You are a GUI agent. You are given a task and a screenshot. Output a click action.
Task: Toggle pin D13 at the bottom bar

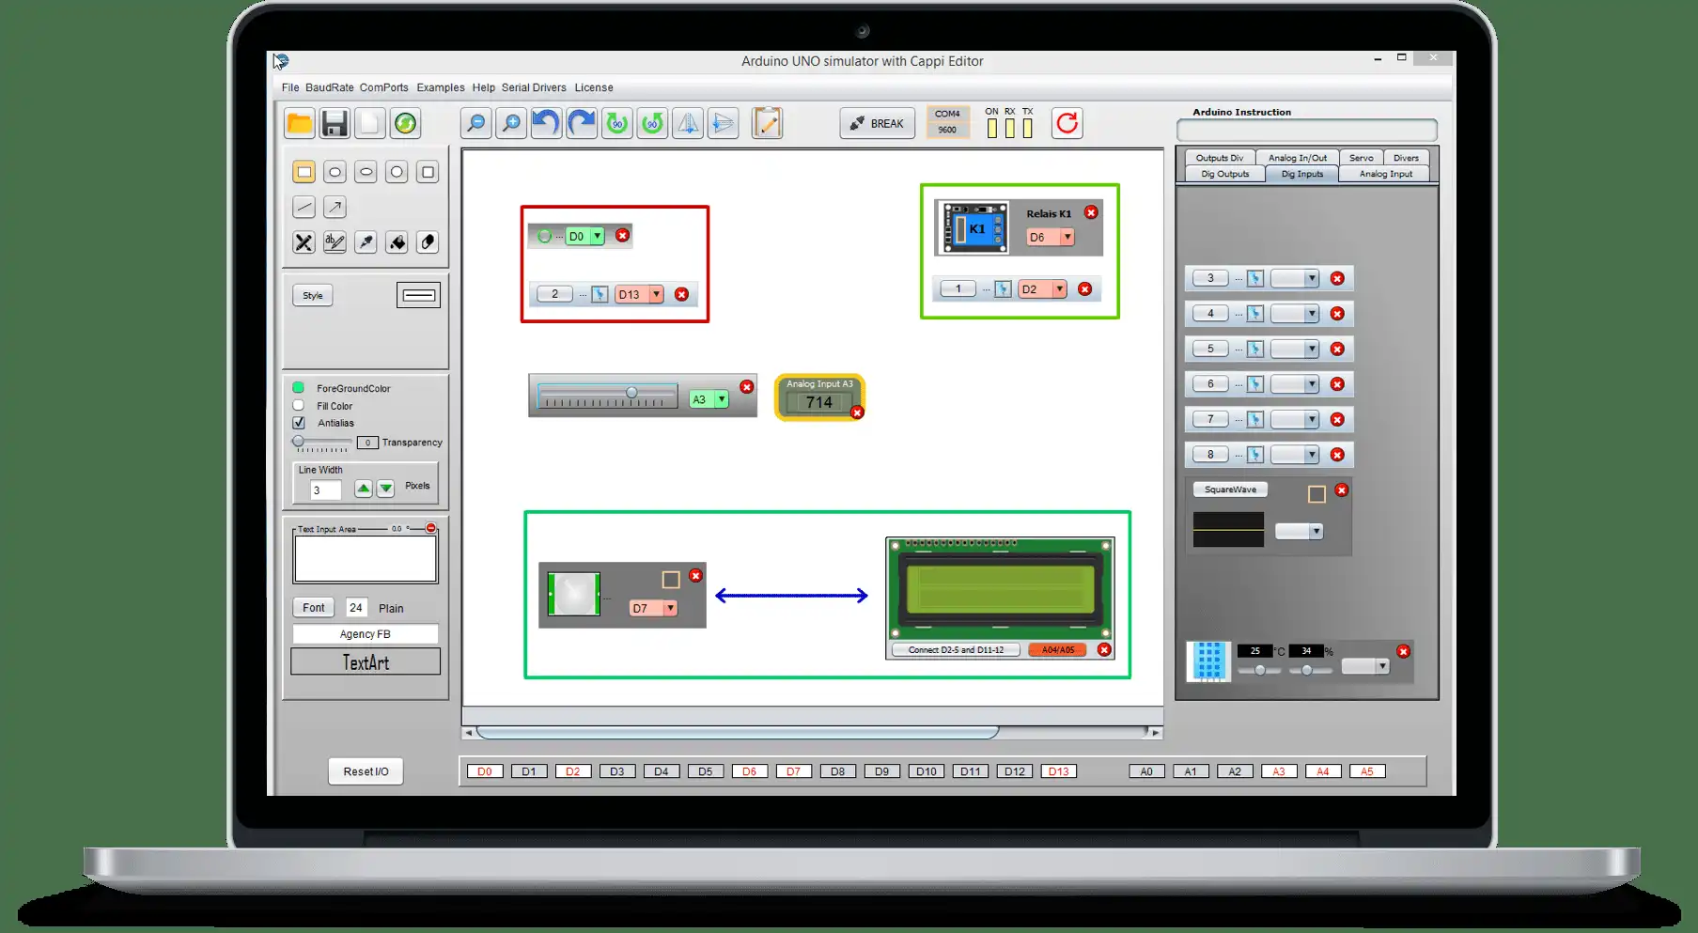[1059, 771]
